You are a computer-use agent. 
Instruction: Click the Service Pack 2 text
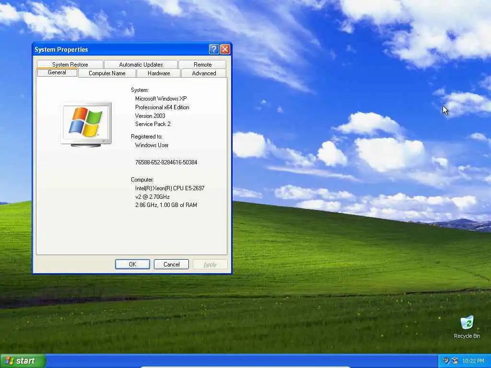point(153,124)
